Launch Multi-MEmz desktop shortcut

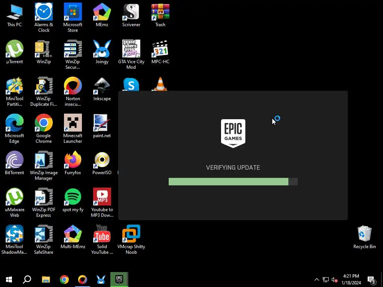pos(73,237)
